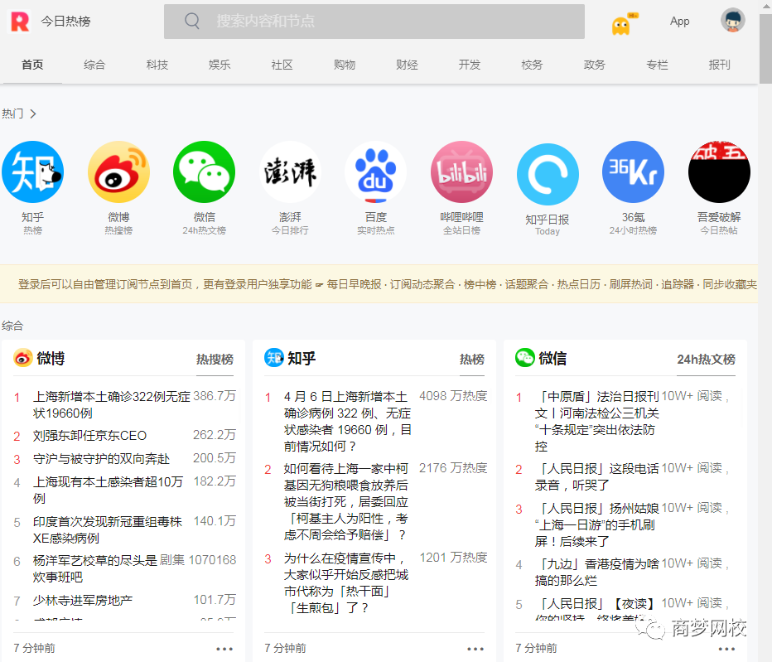Open the Weibo 微博 hot search icon
The width and height of the screenshot is (772, 662).
point(118,172)
